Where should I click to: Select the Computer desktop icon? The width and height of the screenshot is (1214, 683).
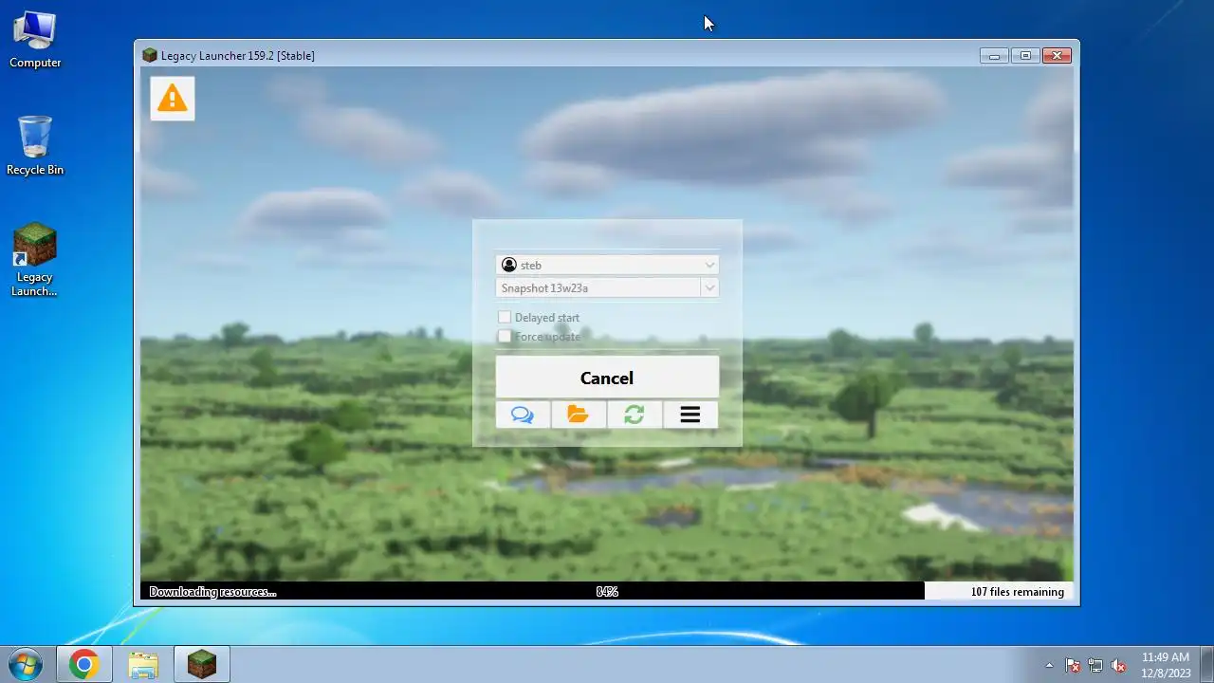tap(35, 40)
